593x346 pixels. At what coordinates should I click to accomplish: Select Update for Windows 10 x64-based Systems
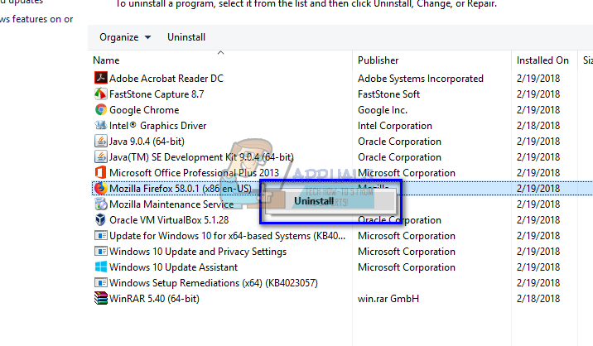pyautogui.click(x=227, y=236)
